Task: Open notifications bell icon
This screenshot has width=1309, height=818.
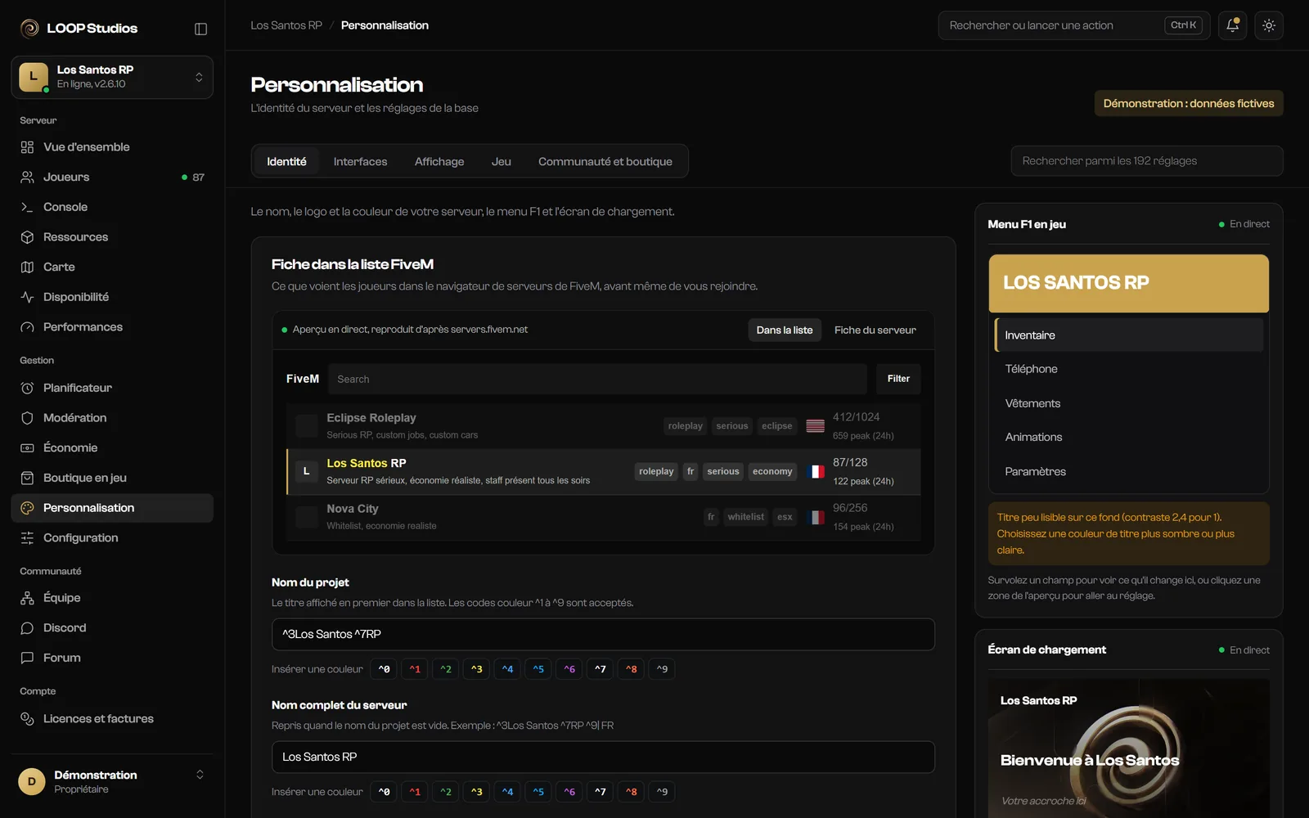Action: (x=1233, y=25)
